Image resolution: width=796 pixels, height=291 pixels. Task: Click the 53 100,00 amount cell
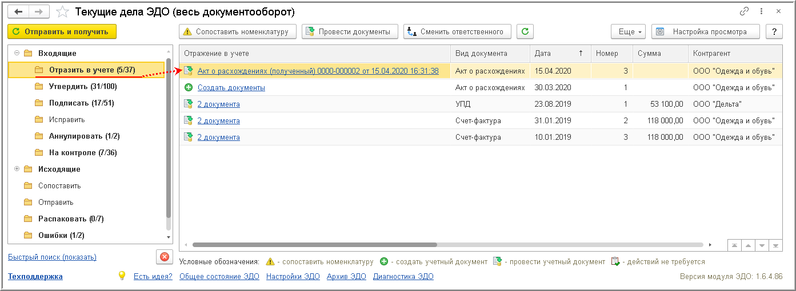pos(660,104)
